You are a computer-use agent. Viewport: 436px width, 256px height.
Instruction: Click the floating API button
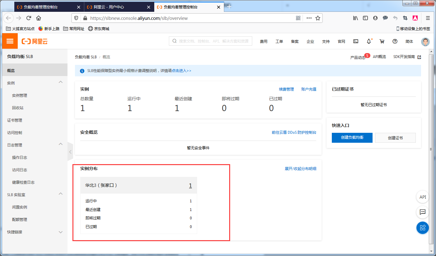click(x=423, y=197)
